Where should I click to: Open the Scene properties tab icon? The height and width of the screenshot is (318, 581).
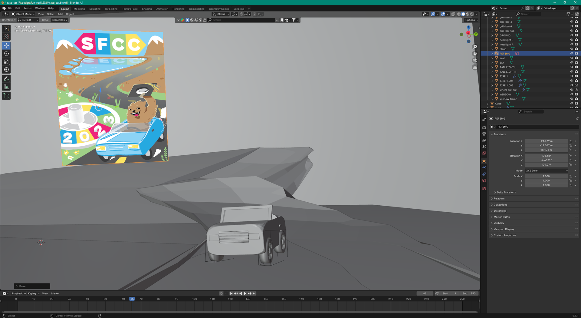pyautogui.click(x=484, y=147)
